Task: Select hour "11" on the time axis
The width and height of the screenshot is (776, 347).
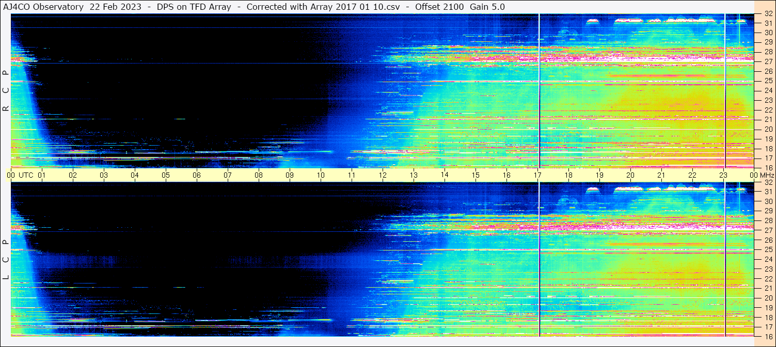Action: coord(352,175)
